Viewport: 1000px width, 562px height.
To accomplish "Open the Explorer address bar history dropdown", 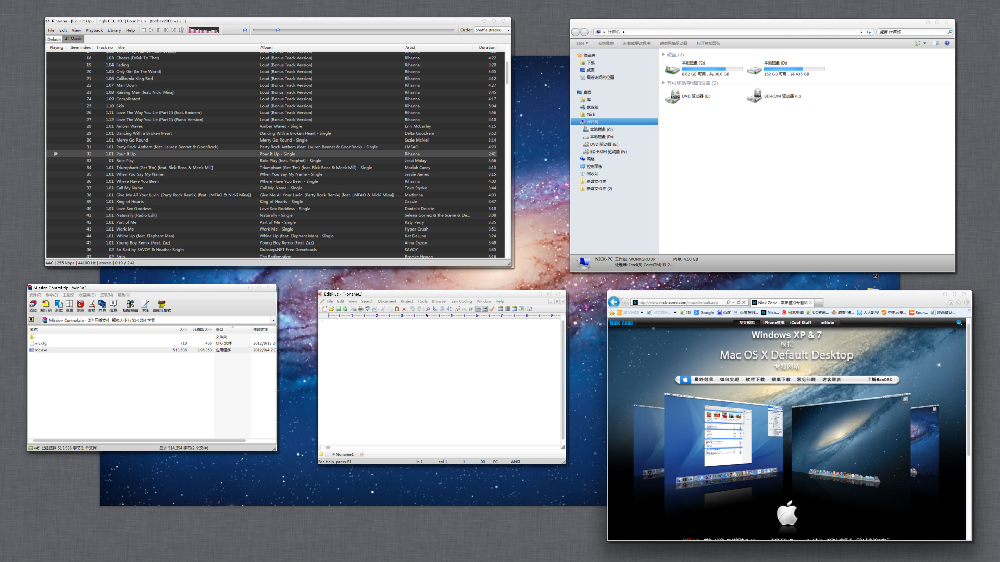I will 861,32.
